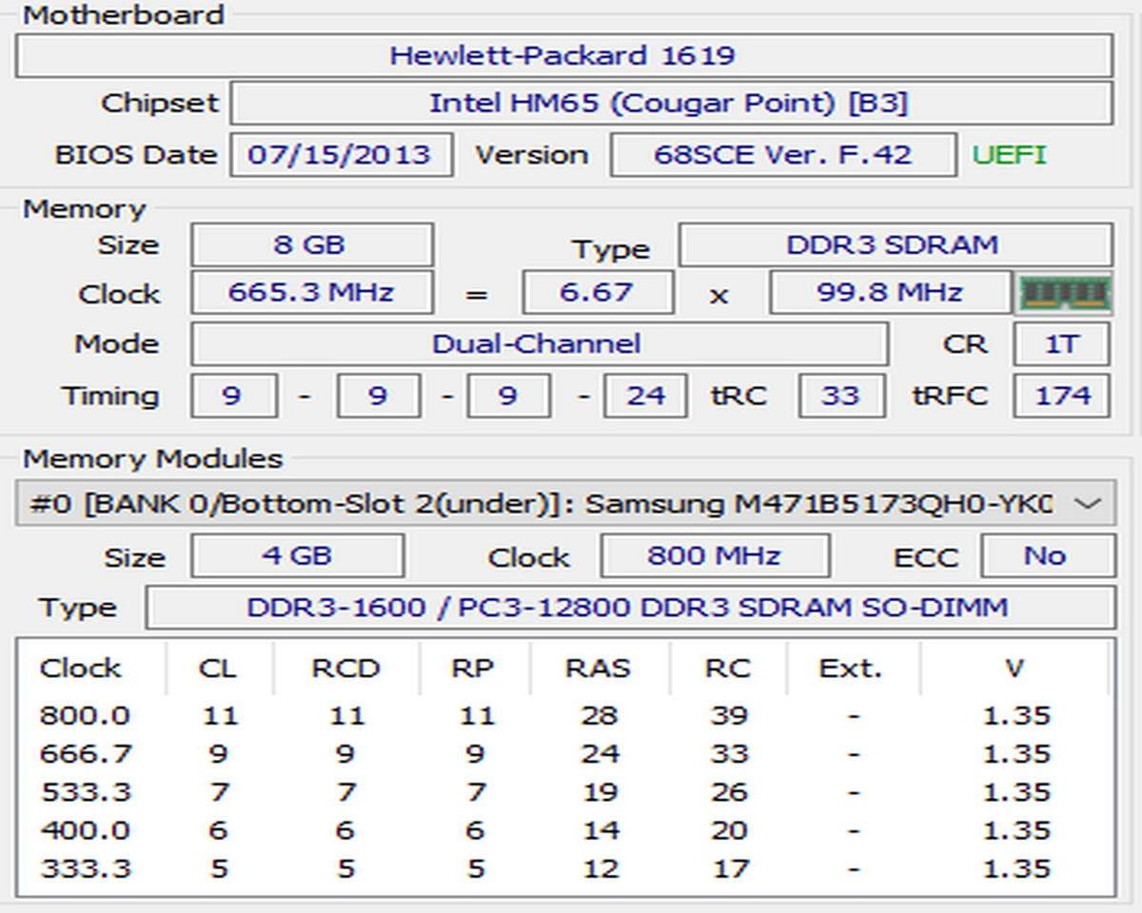The height and width of the screenshot is (913, 1142).
Task: Click the 4 GB module size field
Action: [296, 556]
